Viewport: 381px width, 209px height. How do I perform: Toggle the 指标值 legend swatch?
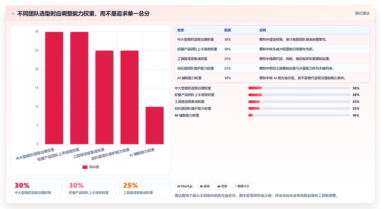click(85, 167)
